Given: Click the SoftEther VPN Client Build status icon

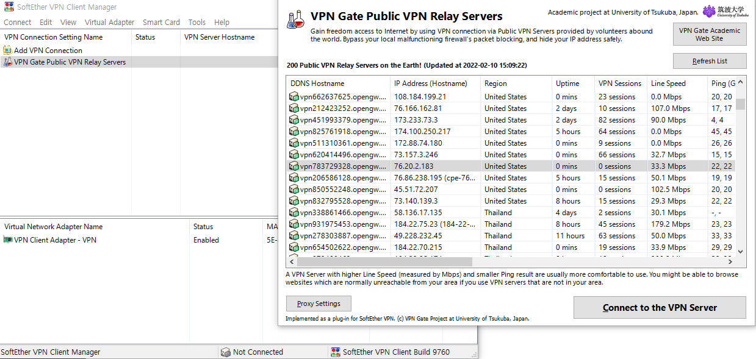Looking at the screenshot, I should (335, 352).
